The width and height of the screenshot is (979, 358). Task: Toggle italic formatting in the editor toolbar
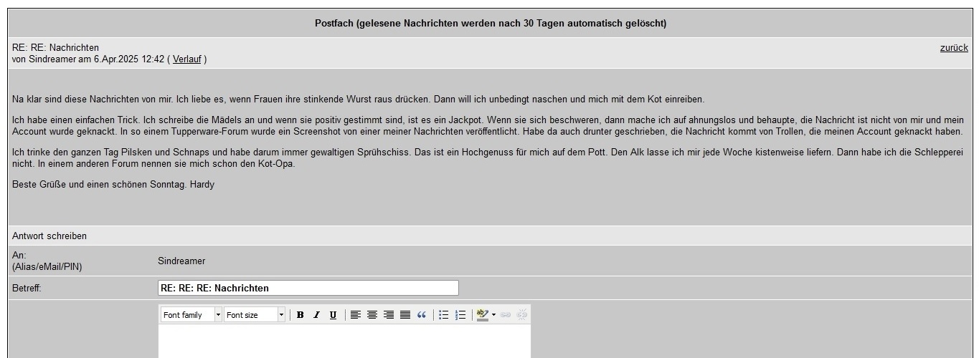pos(317,315)
